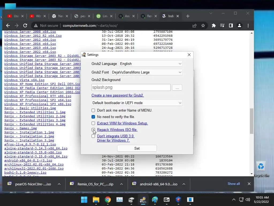The height and width of the screenshot is (206, 274).
Task: Check Don't ask me enter Name of MENU
Action: 93,110
